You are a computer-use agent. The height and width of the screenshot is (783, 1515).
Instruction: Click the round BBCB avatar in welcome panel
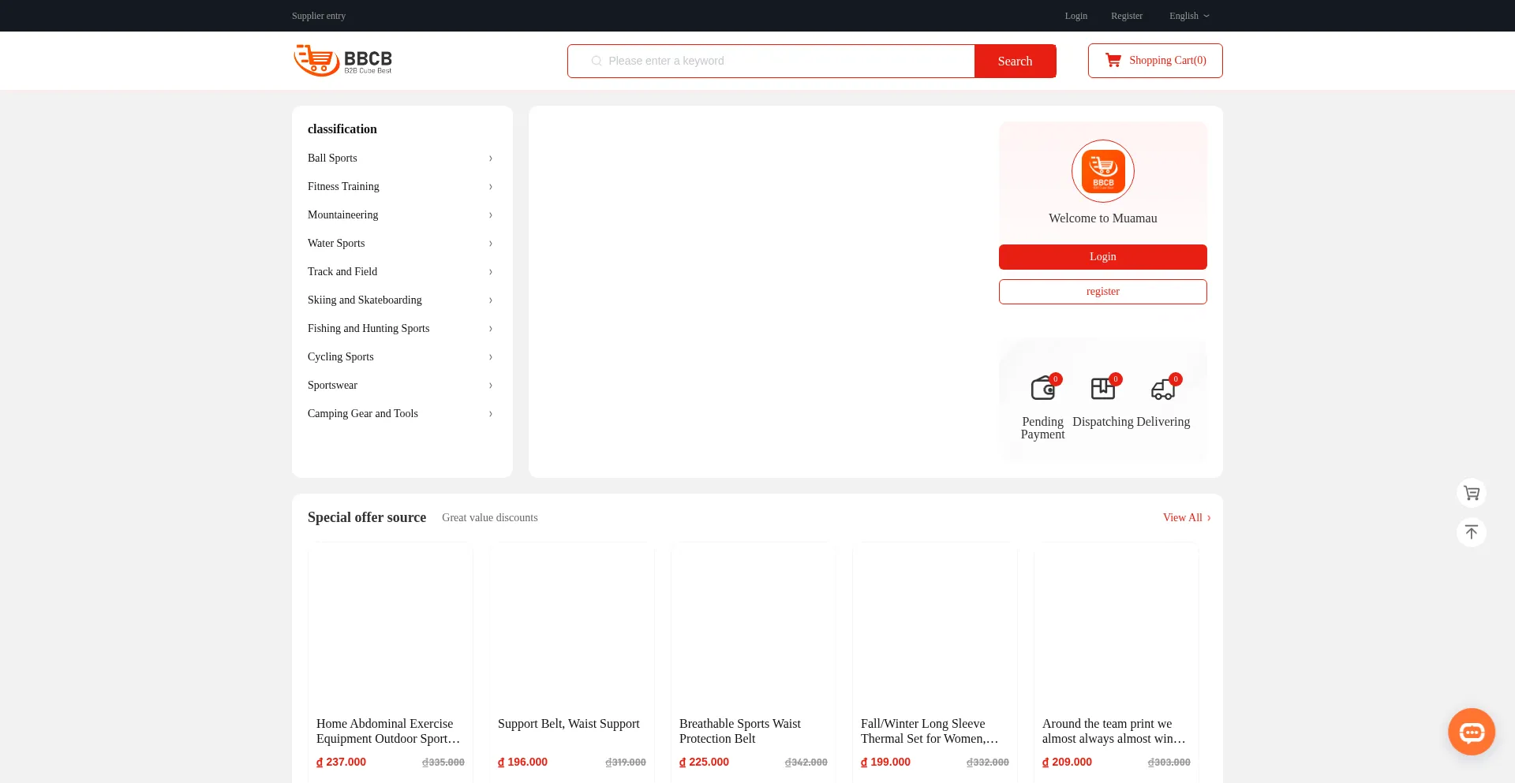pos(1102,171)
